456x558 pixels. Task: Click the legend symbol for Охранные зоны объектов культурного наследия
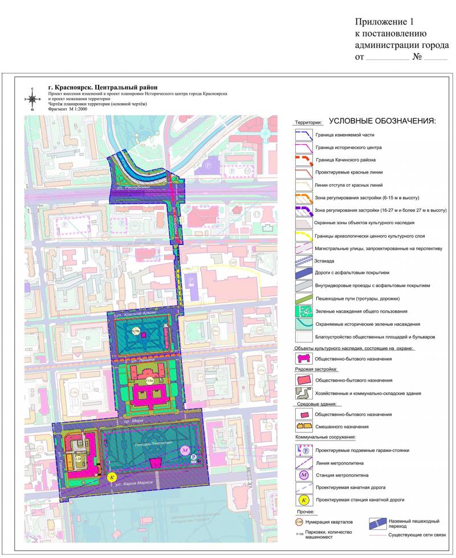304,223
